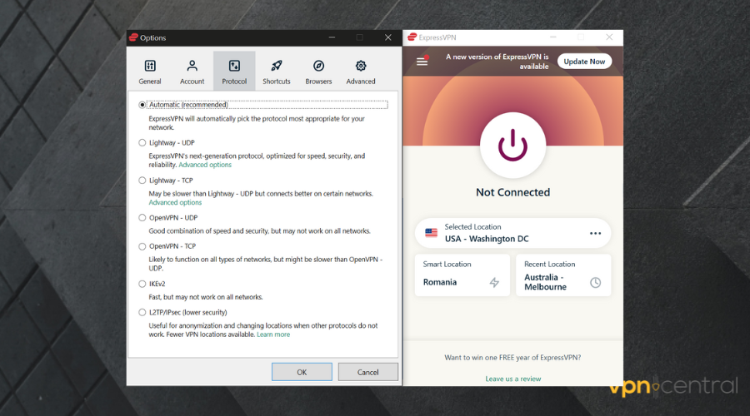Click Cancel in the Options dialog
Image resolution: width=750 pixels, height=416 pixels.
point(367,372)
